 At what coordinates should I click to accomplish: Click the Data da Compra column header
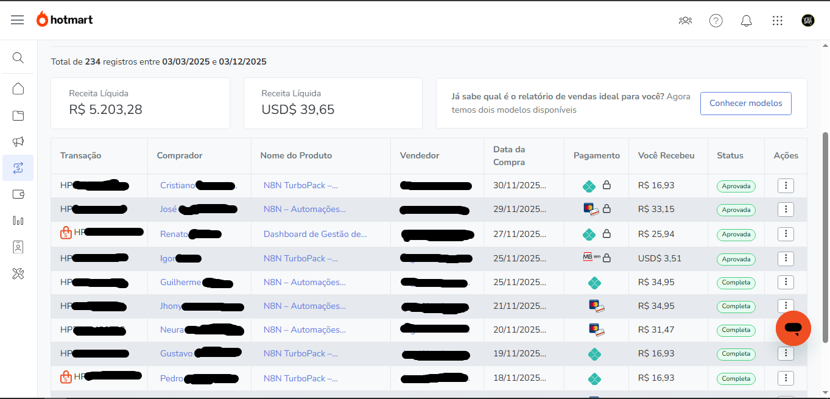tap(510, 156)
